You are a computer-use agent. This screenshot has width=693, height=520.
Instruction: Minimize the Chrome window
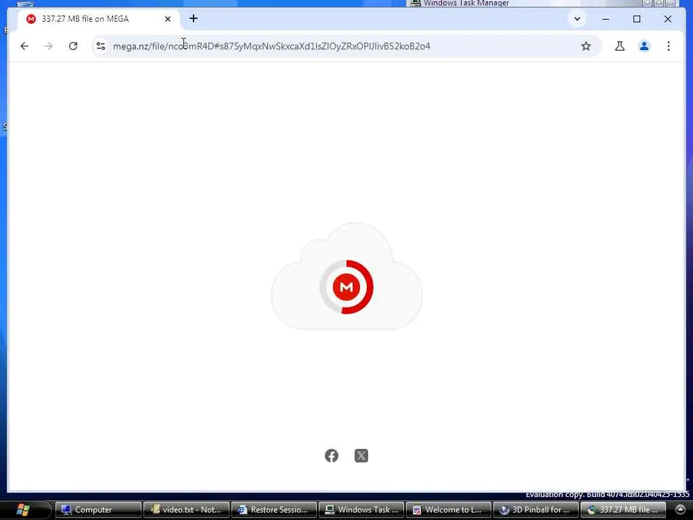pos(606,19)
